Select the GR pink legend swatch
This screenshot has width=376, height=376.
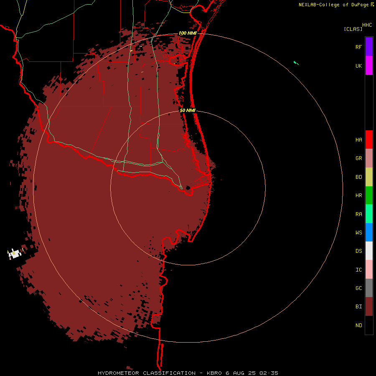(369, 158)
